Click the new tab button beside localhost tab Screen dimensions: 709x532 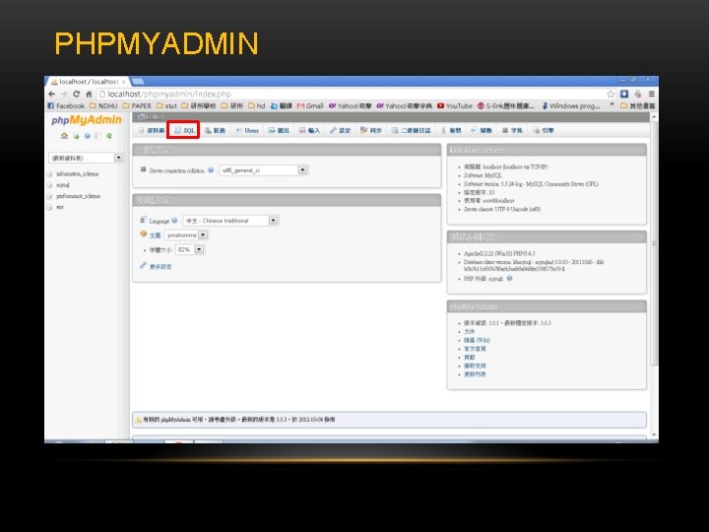138,82
